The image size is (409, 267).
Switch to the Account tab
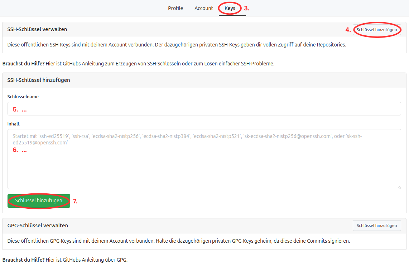203,8
